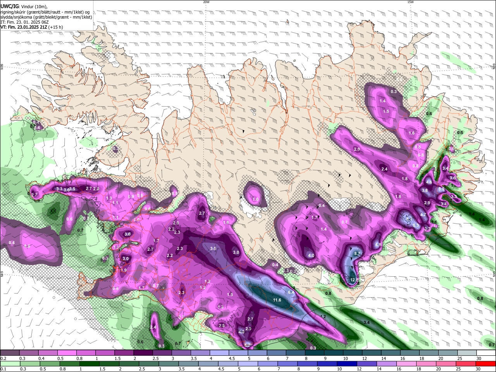The height and width of the screenshot is (372, 496).
Task: Click the 4.8 precipitation value on the map
Action: [379, 245]
